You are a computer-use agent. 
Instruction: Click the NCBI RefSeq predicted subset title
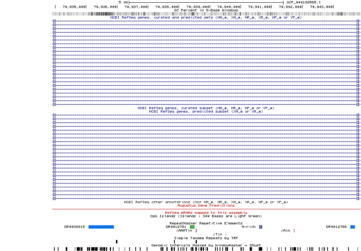pos(206,111)
